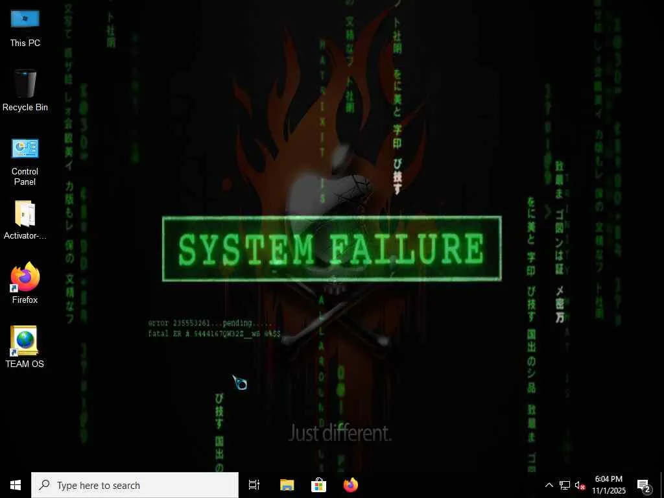664x498 pixels.
Task: Select the This PC desktop icon
Action: [25, 29]
